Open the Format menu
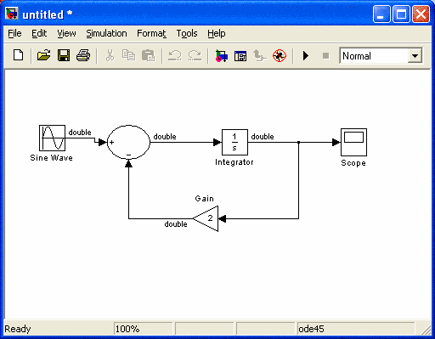This screenshot has height=339, width=435. pos(151,33)
